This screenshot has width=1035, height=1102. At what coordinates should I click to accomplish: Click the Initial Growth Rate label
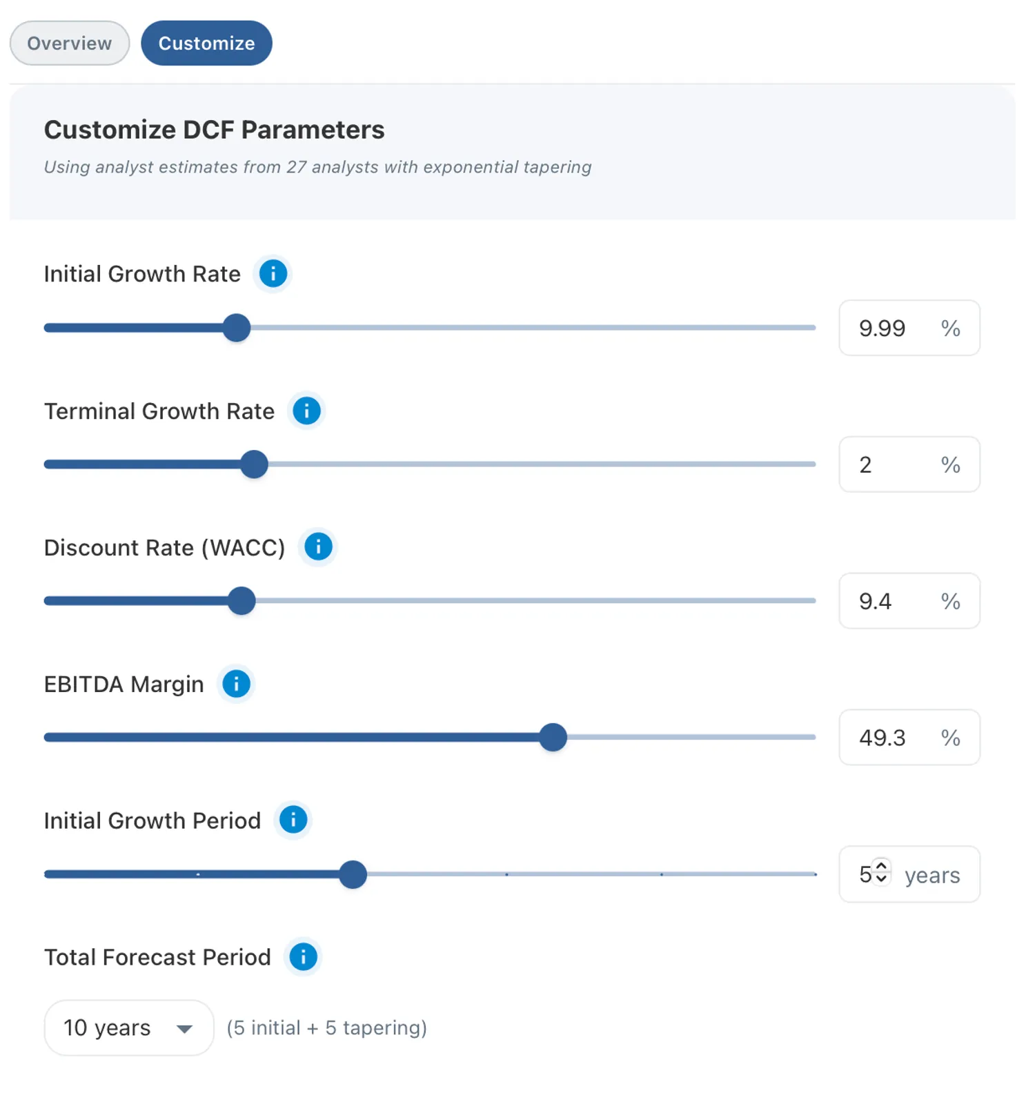[142, 274]
